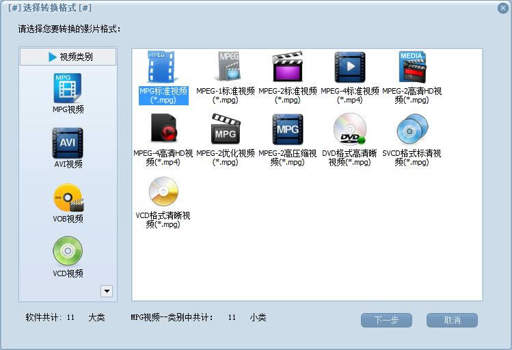
Task: Select DVD格式高清晰视频 disc icon
Action: click(350, 129)
